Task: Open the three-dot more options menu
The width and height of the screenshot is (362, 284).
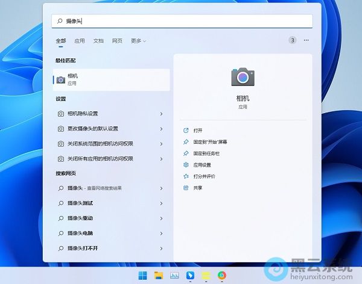Action: [306, 40]
